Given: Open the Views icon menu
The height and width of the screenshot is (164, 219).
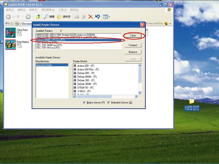Looking at the screenshot, I should [x=106, y=17].
